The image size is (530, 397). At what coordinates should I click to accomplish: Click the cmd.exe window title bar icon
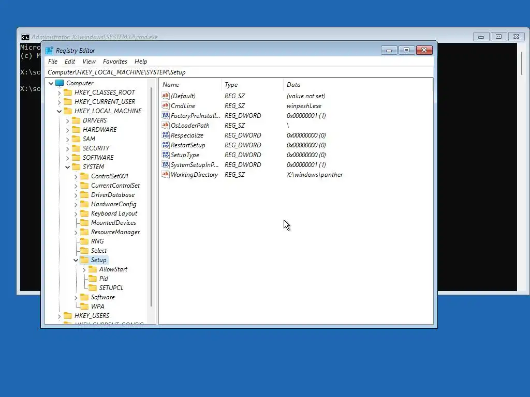(x=25, y=37)
